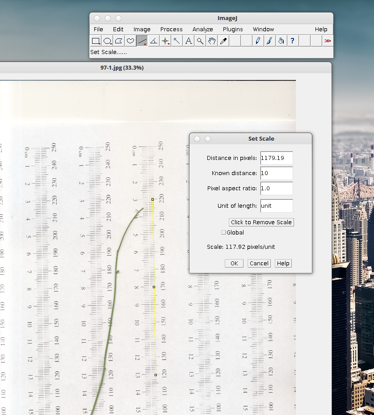Click the 'Click to Remove Scale' button
Image resolution: width=374 pixels, height=415 pixels.
coord(261,222)
